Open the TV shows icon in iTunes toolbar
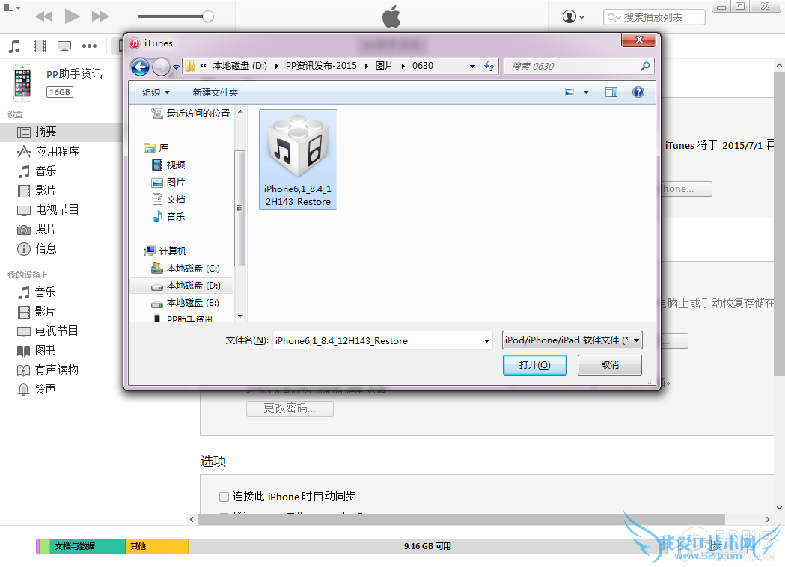This screenshot has width=785, height=567. click(x=64, y=46)
